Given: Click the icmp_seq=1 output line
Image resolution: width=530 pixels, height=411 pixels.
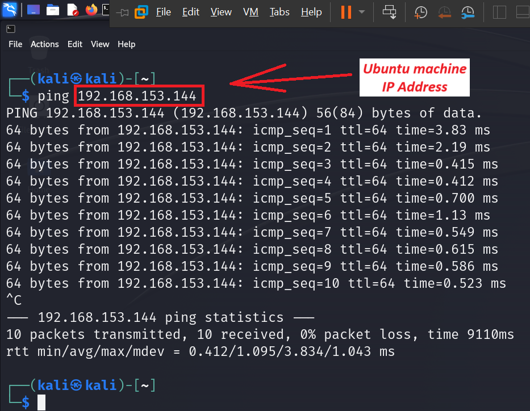Looking at the screenshot, I should [248, 131].
